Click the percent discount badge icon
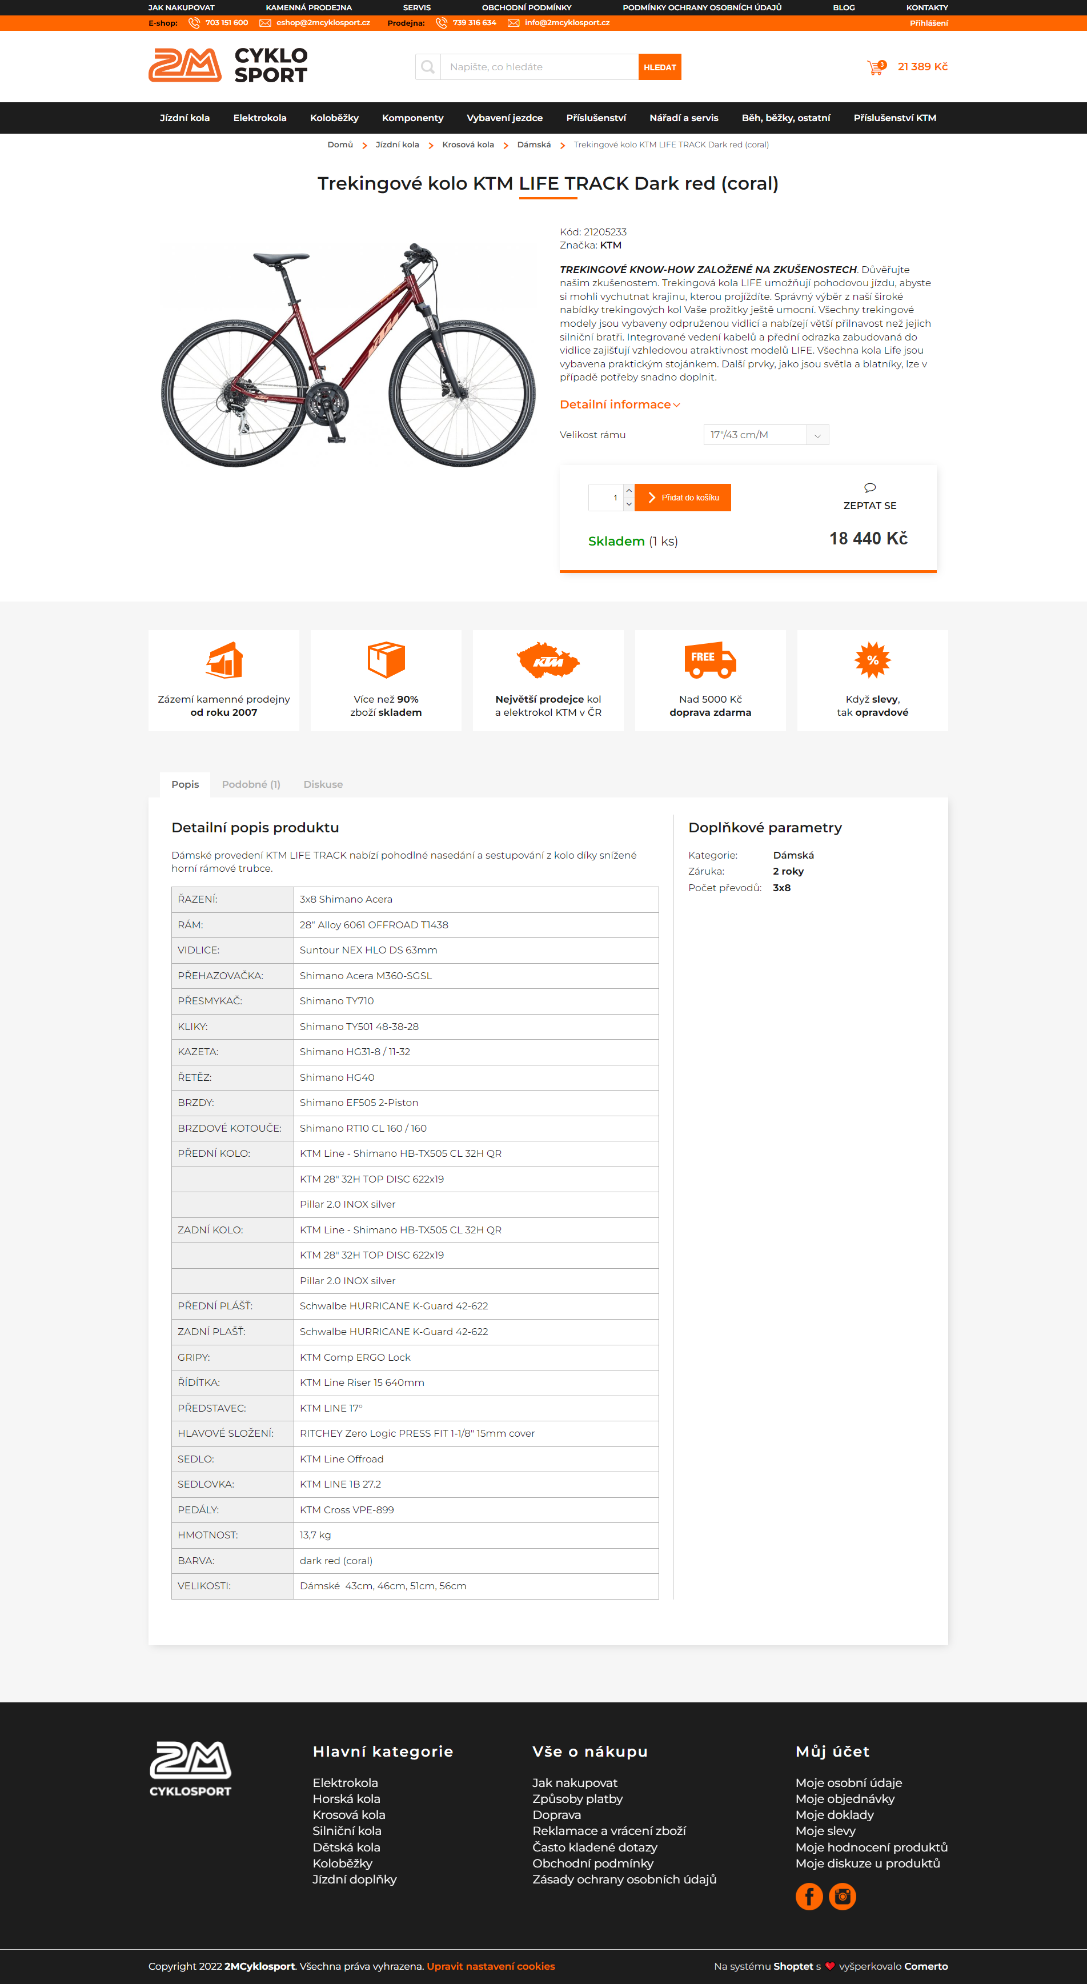 872,660
